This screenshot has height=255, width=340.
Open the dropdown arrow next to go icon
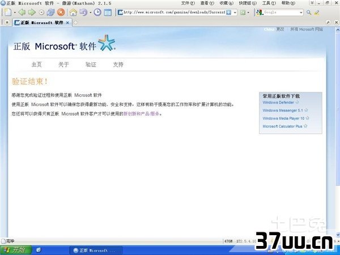pos(248,12)
